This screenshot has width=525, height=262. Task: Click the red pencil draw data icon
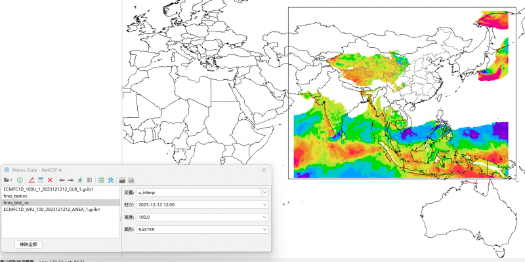[x=31, y=179]
